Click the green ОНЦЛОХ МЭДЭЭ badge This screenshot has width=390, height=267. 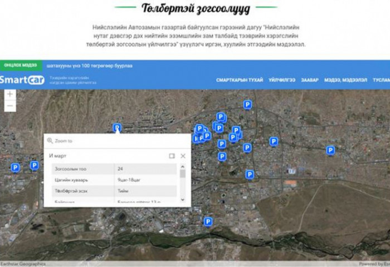pyautogui.click(x=21, y=65)
